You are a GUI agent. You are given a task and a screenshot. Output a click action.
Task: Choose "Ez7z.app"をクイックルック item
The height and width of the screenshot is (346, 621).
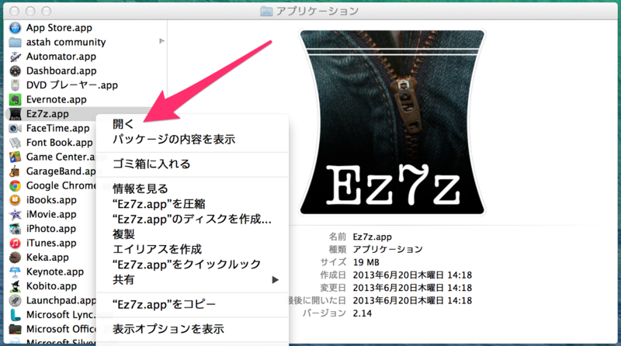coord(186,265)
